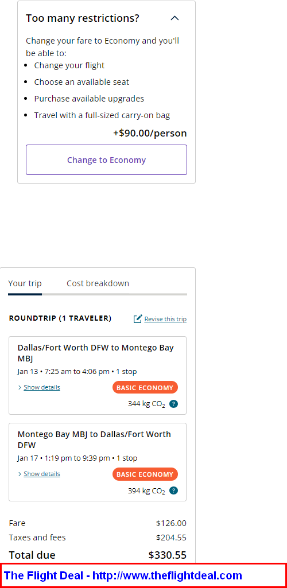Show details for the DFW to Montego Bay flight
The width and height of the screenshot is (287, 588).
click(x=42, y=387)
